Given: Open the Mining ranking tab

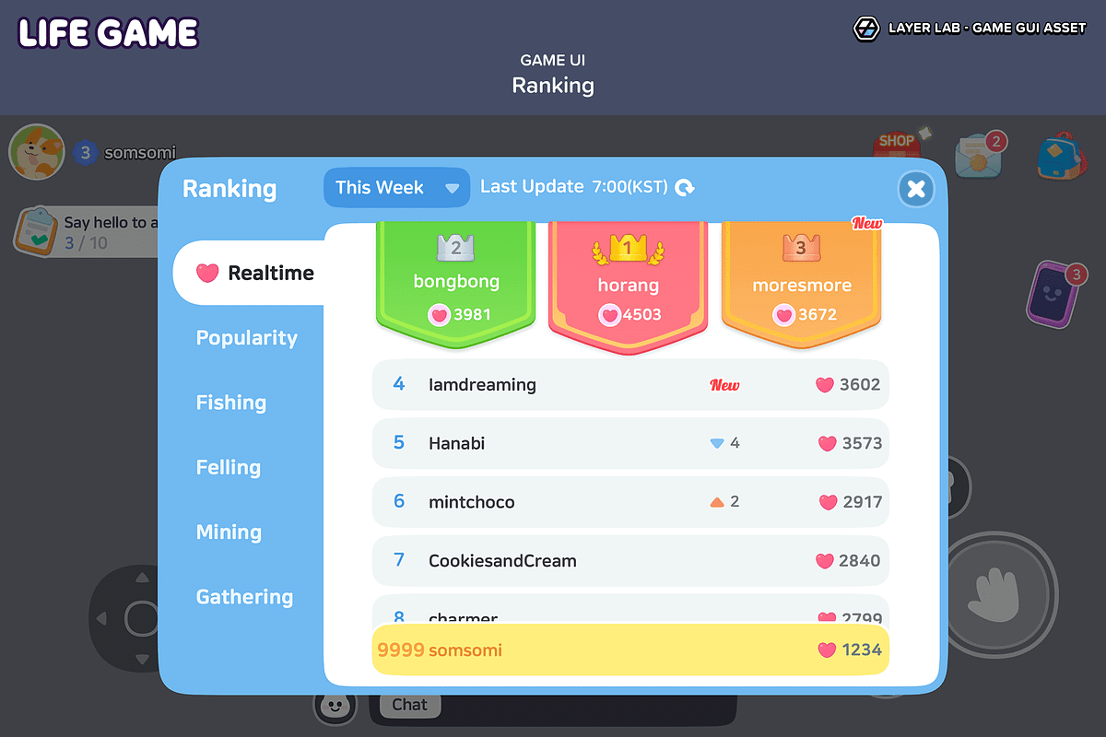Looking at the screenshot, I should click(x=229, y=532).
